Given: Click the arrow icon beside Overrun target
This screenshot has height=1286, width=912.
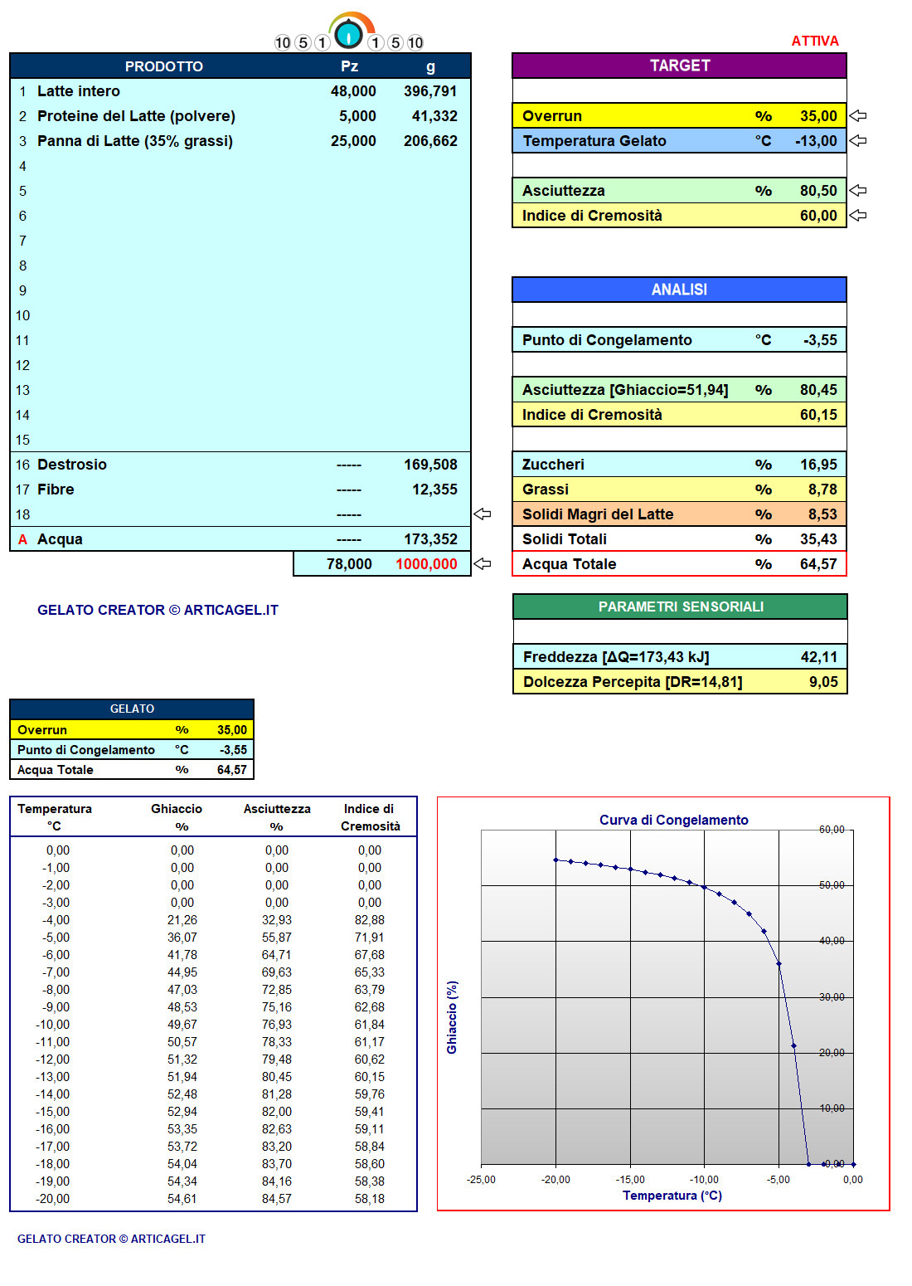Looking at the screenshot, I should (x=858, y=115).
